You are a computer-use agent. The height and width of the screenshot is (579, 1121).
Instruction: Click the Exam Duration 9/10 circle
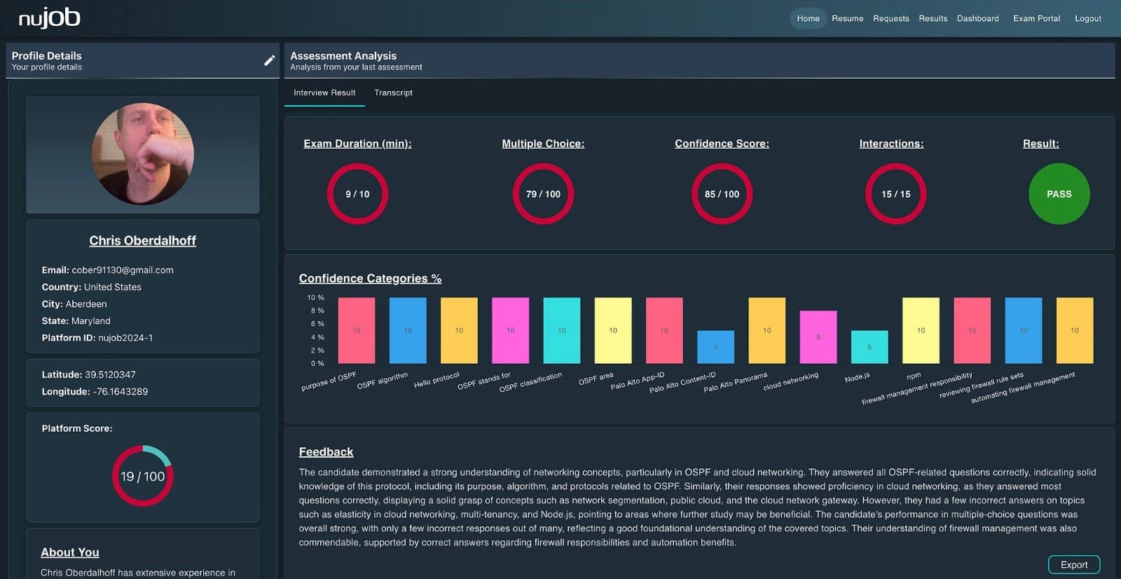pyautogui.click(x=357, y=194)
